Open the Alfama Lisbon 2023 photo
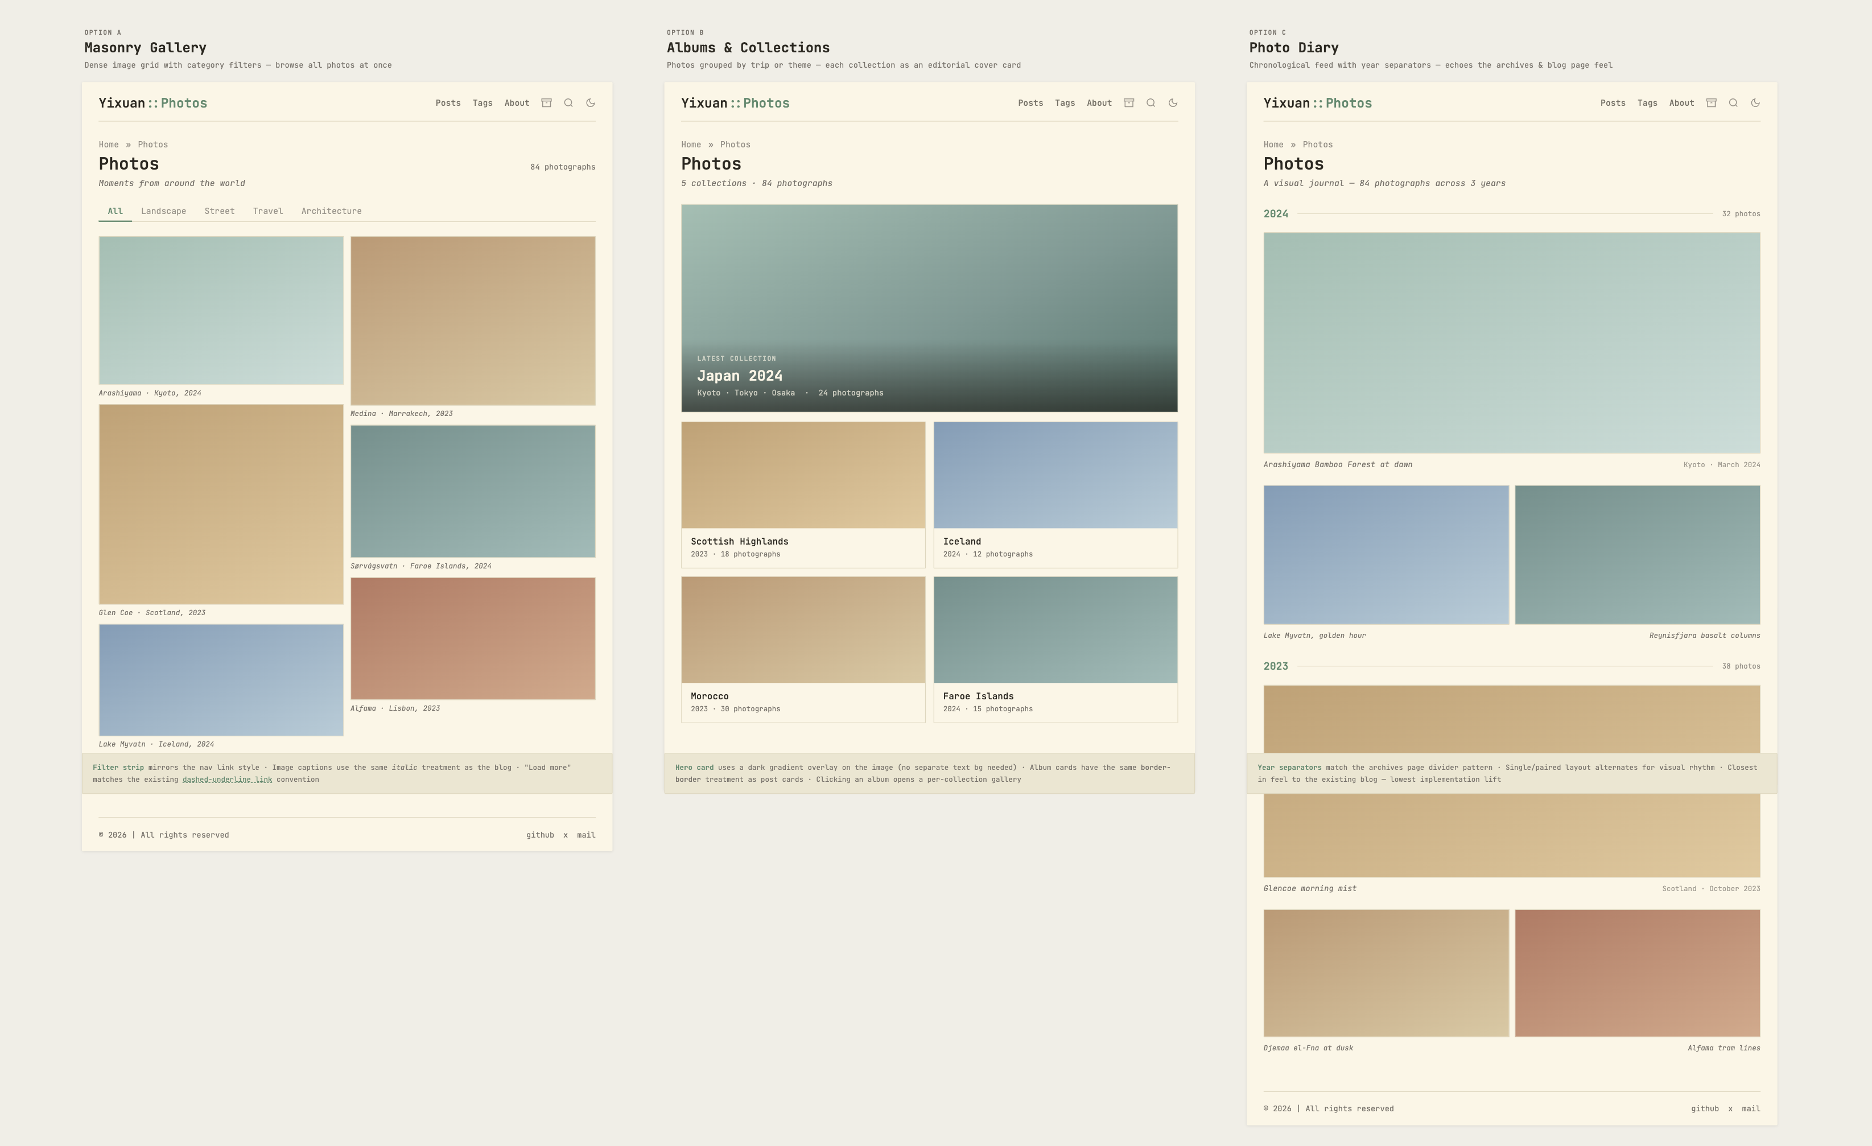This screenshot has height=1146, width=1872. pos(473,638)
